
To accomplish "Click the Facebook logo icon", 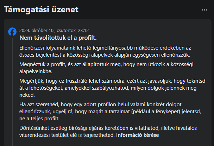I will (x=12, y=32).
